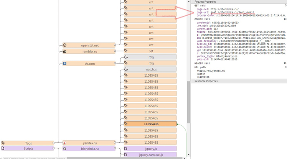Click the blue icon on vk.com node

(x=65, y=63)
